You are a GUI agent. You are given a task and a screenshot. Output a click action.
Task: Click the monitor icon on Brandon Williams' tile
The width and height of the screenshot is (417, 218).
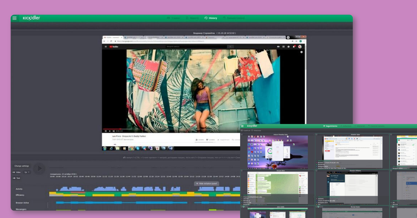click(316, 170)
